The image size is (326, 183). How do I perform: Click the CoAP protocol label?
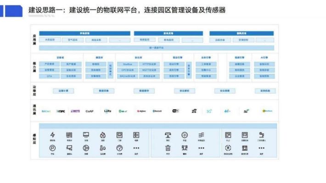tap(90, 111)
